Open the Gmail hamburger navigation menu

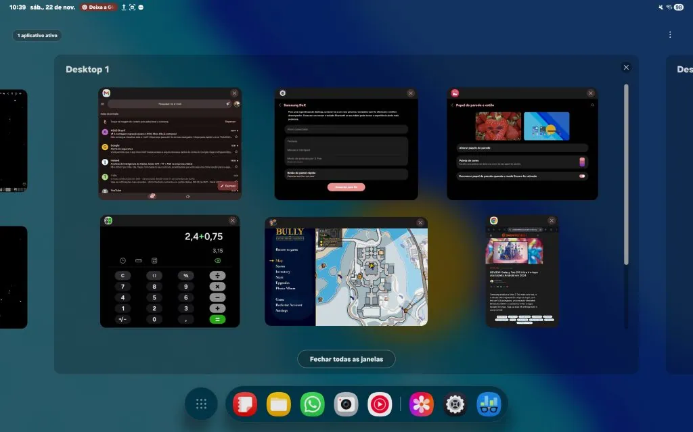click(x=103, y=104)
